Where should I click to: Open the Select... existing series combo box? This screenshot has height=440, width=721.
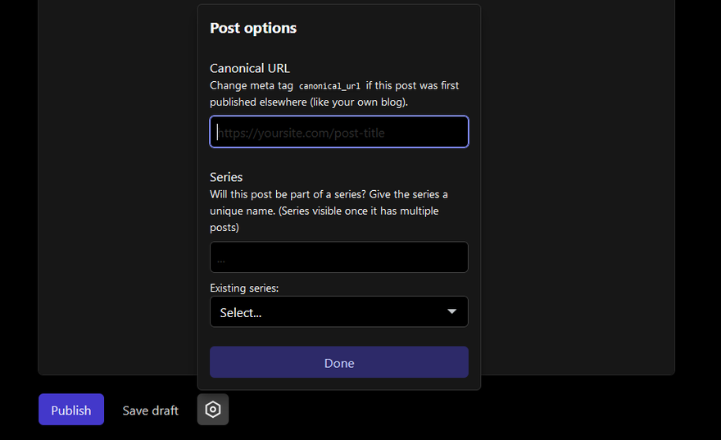(339, 311)
